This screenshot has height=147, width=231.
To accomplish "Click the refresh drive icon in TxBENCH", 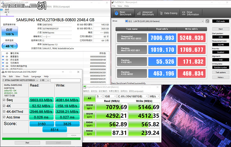I will 207,21.
